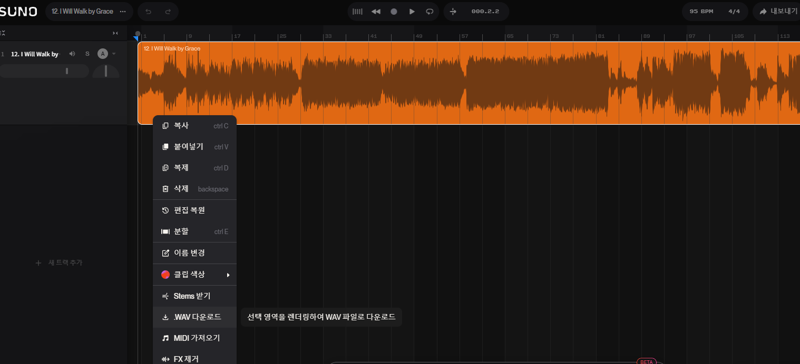Click the download icon beside .WAV 다운로드
This screenshot has width=800, height=364.
pyautogui.click(x=165, y=317)
